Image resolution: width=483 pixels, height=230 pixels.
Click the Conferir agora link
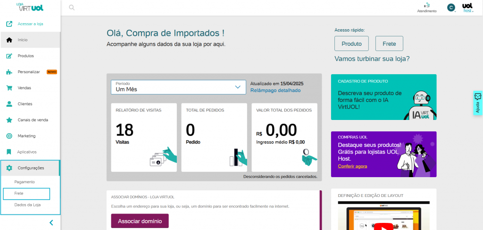tap(352, 166)
